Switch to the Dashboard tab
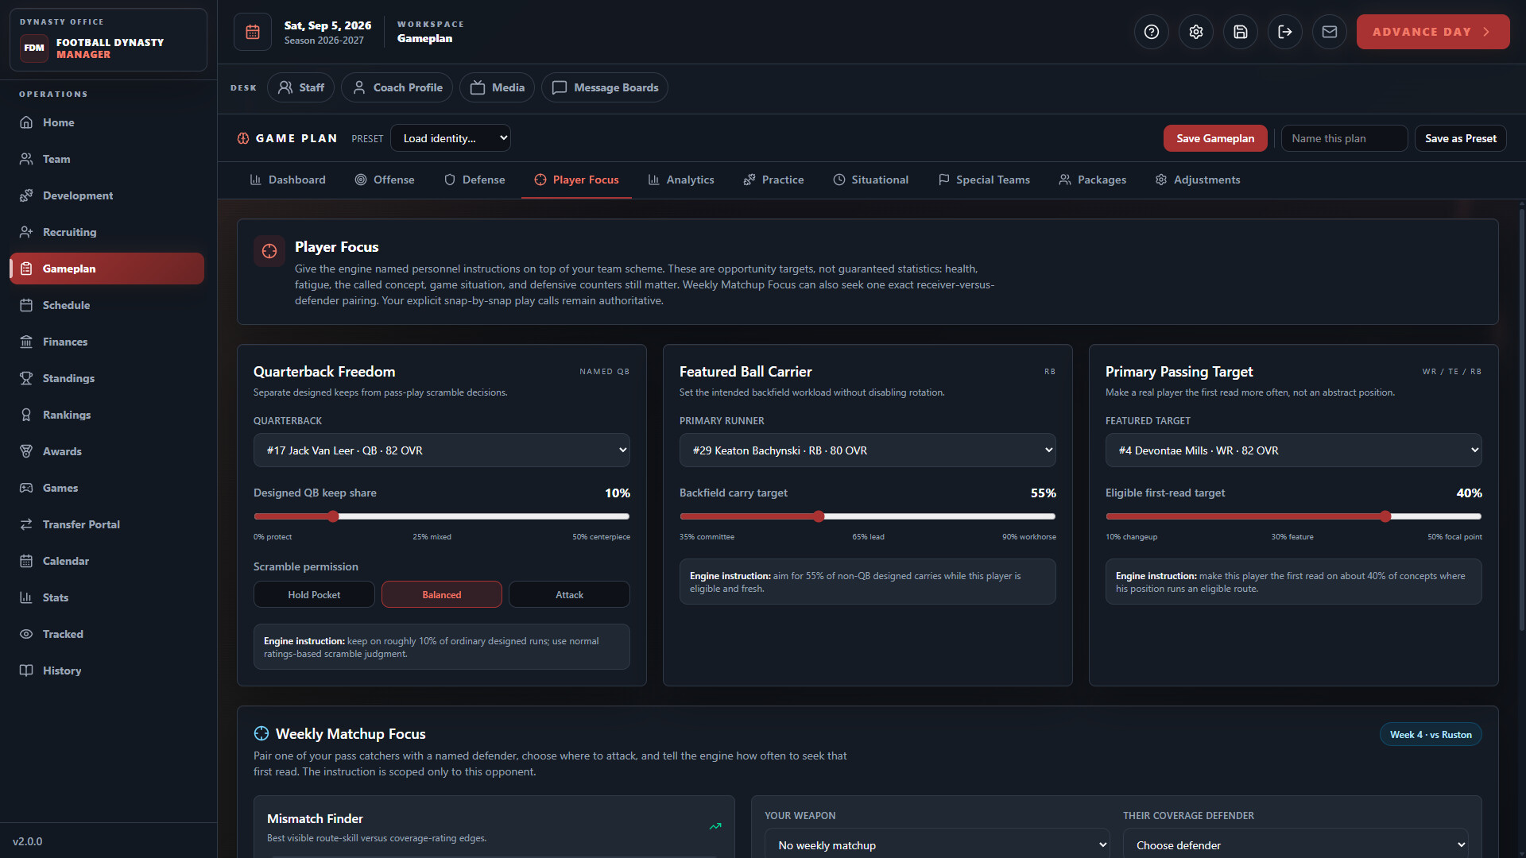Viewport: 1526px width, 858px height. point(288,180)
